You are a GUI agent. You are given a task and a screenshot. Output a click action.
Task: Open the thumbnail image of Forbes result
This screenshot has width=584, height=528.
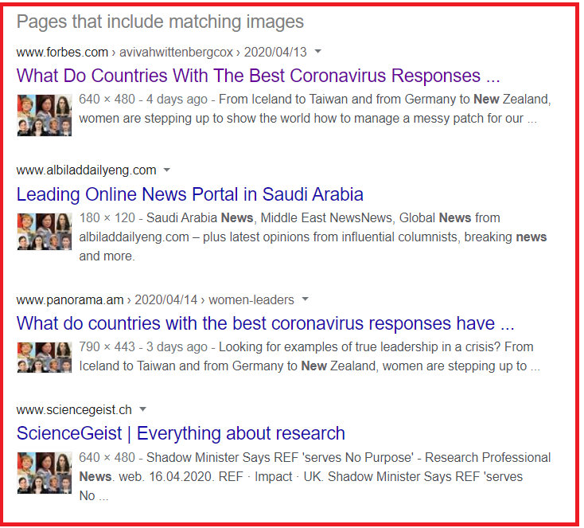click(x=45, y=115)
